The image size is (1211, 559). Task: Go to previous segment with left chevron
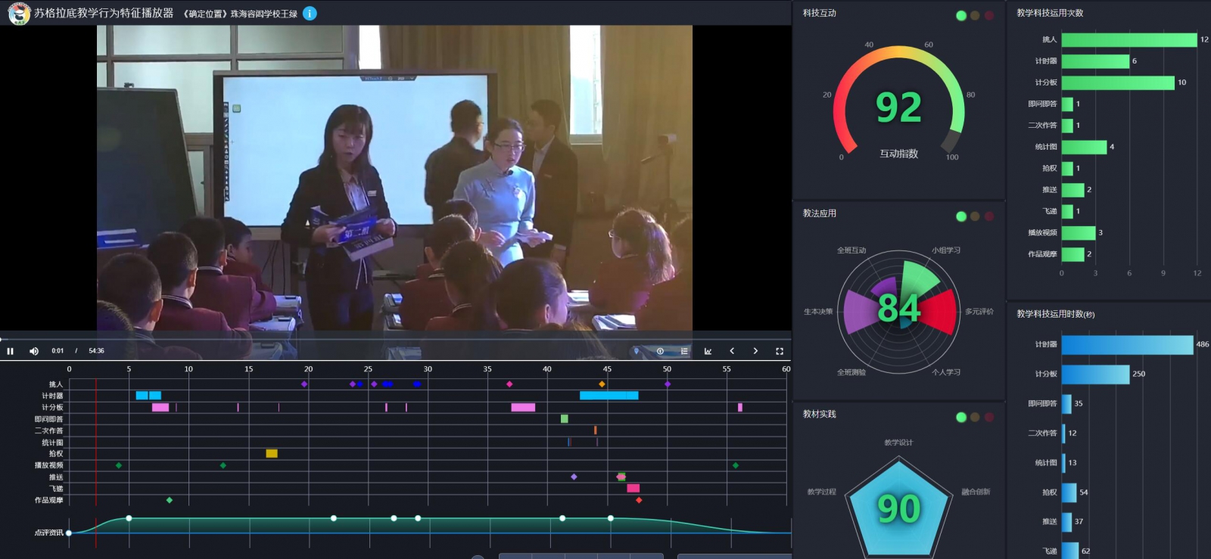pyautogui.click(x=732, y=351)
